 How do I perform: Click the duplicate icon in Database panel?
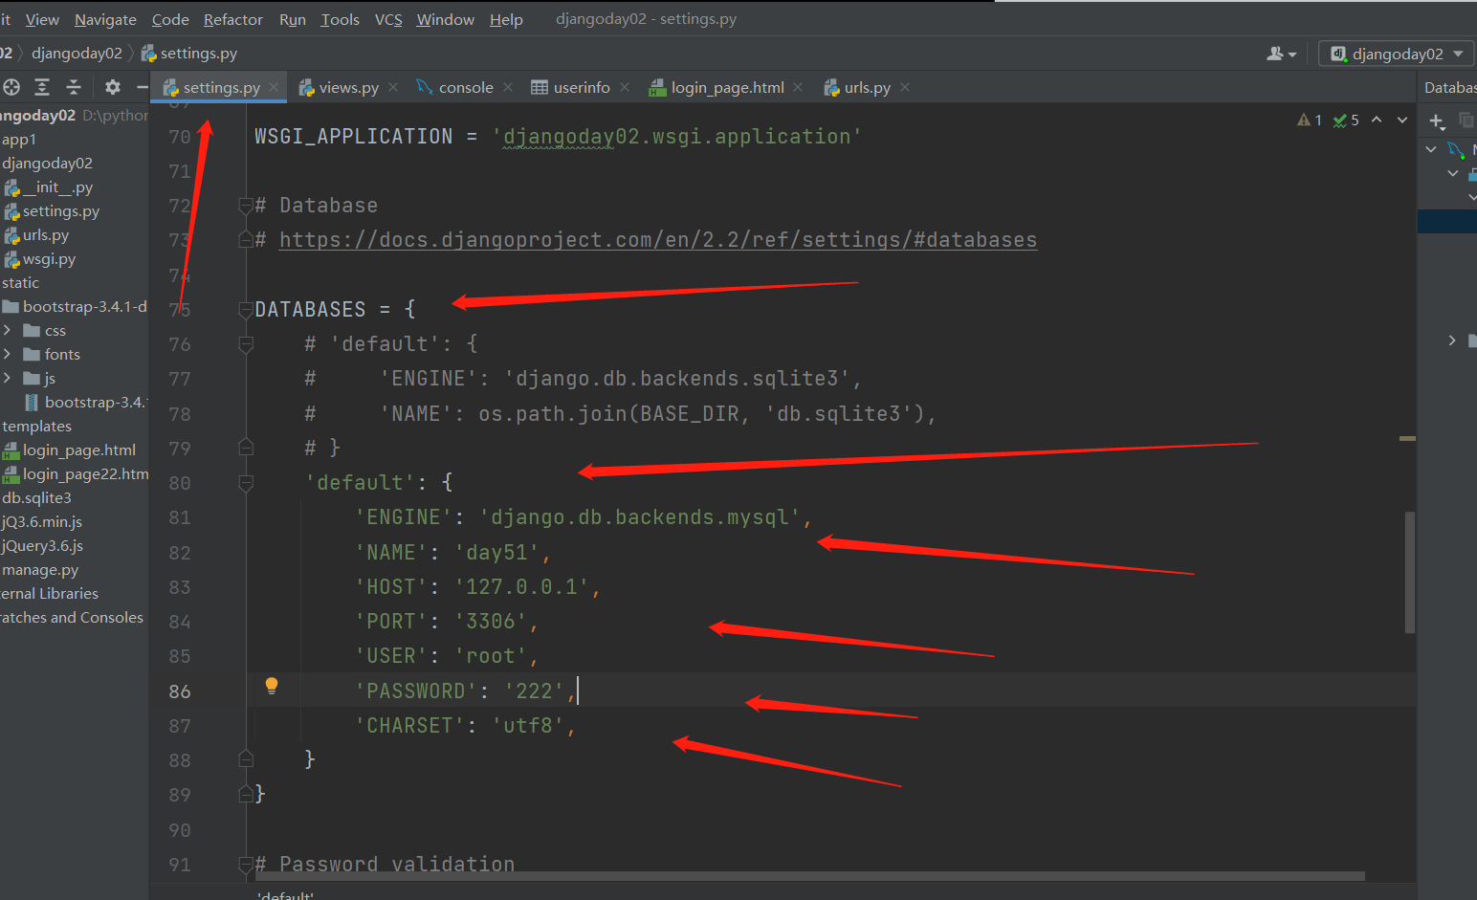point(1466,121)
